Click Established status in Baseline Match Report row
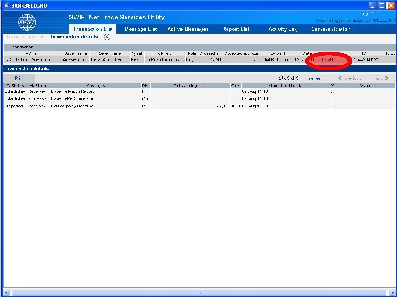Viewport: 397px width, 297px height. coord(15,92)
